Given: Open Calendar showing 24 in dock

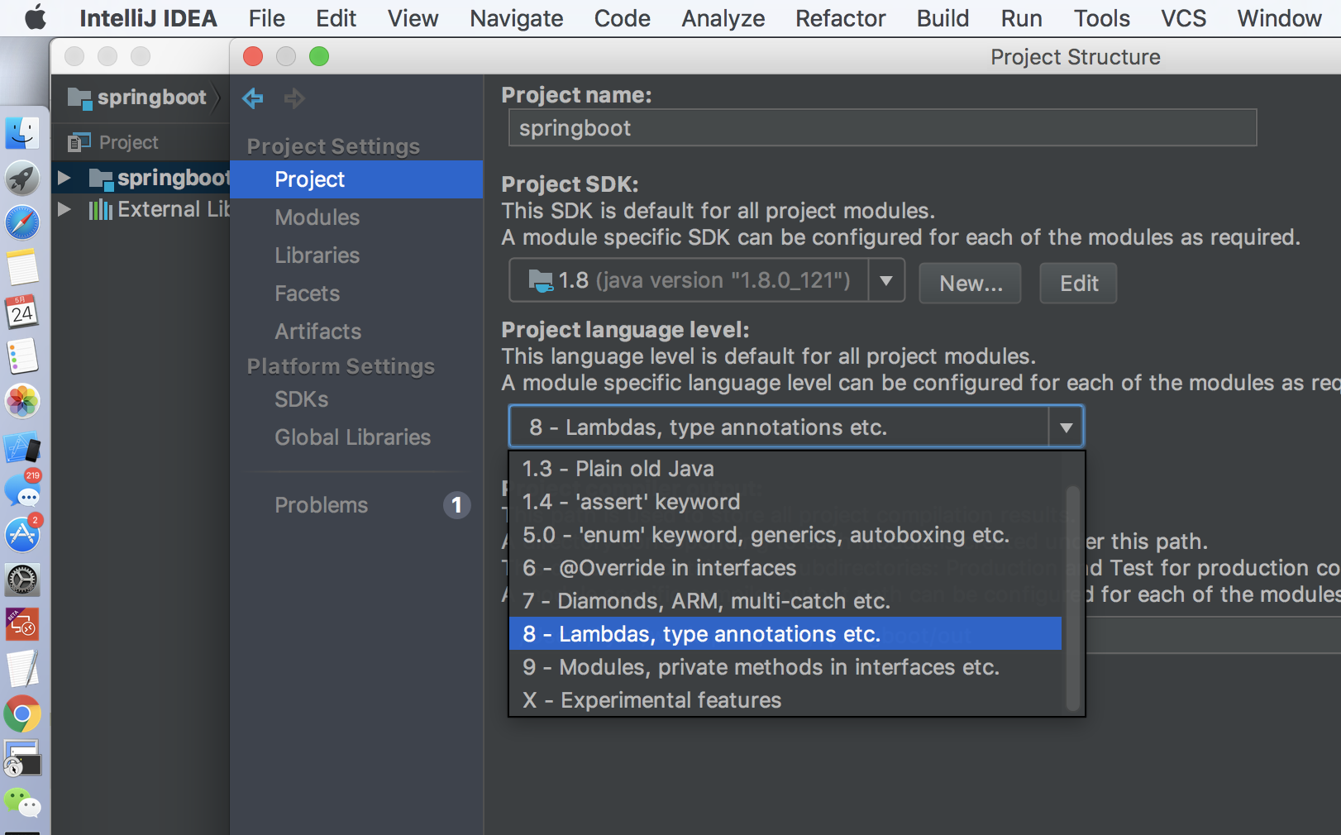Looking at the screenshot, I should (22, 312).
